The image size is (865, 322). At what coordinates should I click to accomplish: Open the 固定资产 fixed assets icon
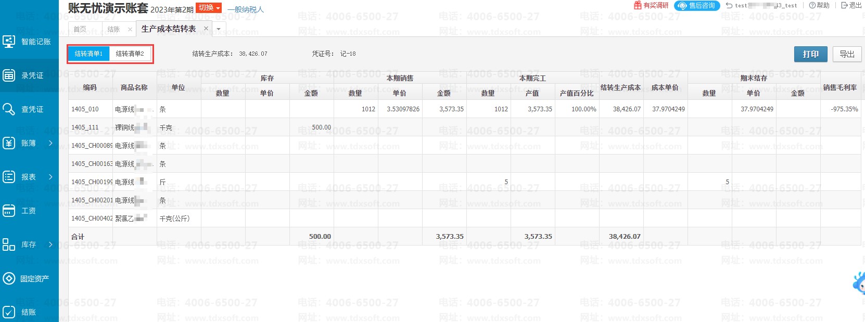[9, 278]
